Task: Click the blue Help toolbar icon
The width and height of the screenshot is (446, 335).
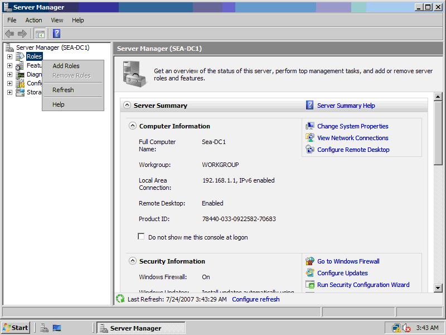Action: click(x=56, y=33)
